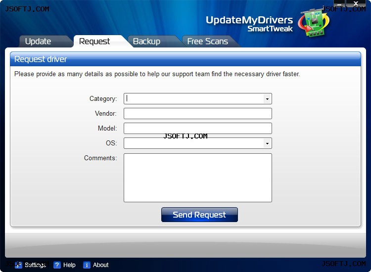
Task: Click the 'Vendor:' field label
Action: click(106, 114)
